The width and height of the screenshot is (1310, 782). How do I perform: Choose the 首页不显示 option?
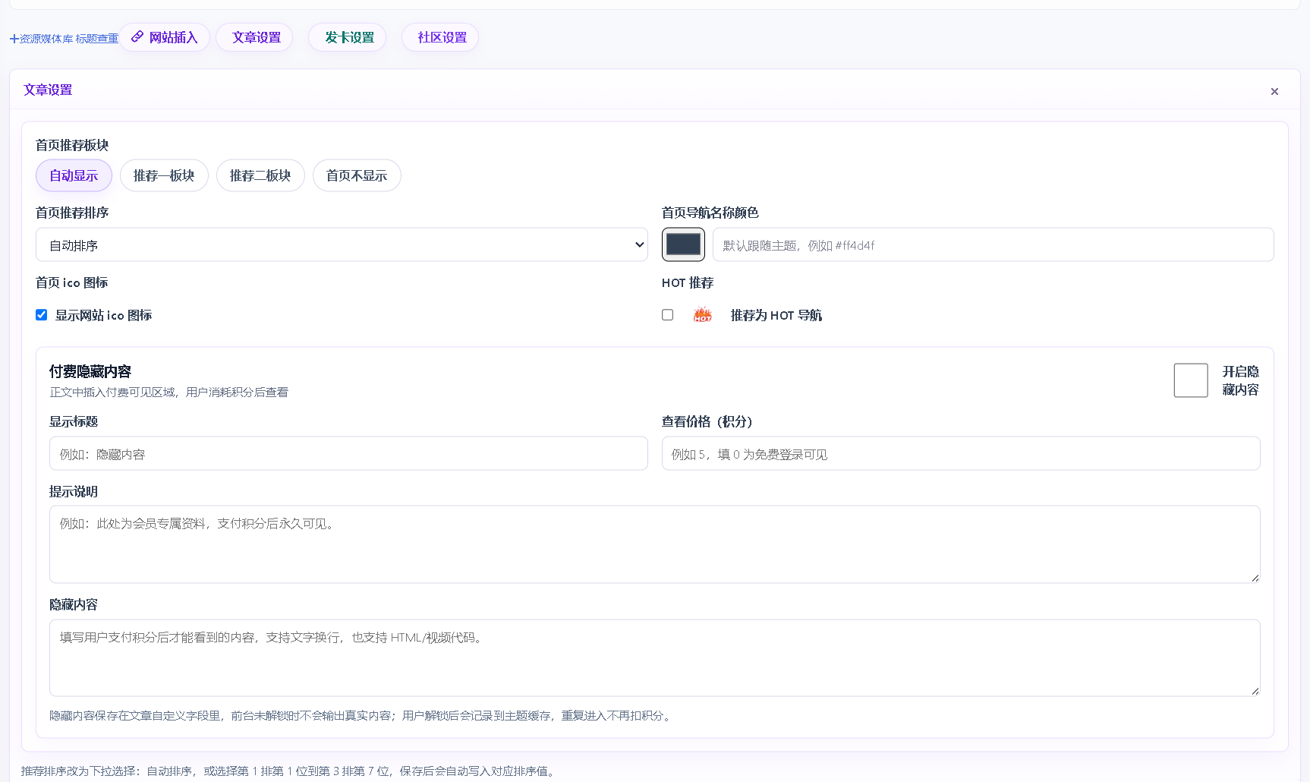(x=357, y=175)
